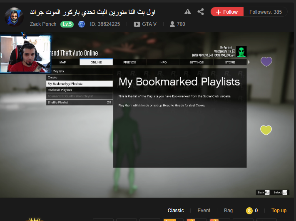Click the video camera icon beside GTA V
Viewport: 296px width, 221px height.
137,24
